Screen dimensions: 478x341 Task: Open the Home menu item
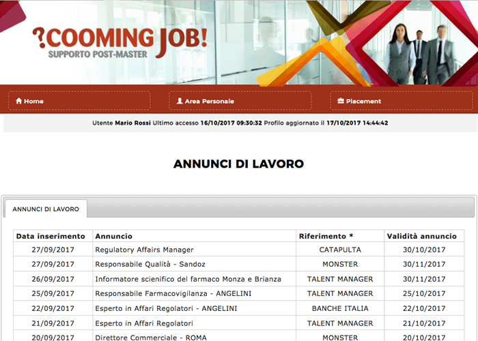pos(79,101)
